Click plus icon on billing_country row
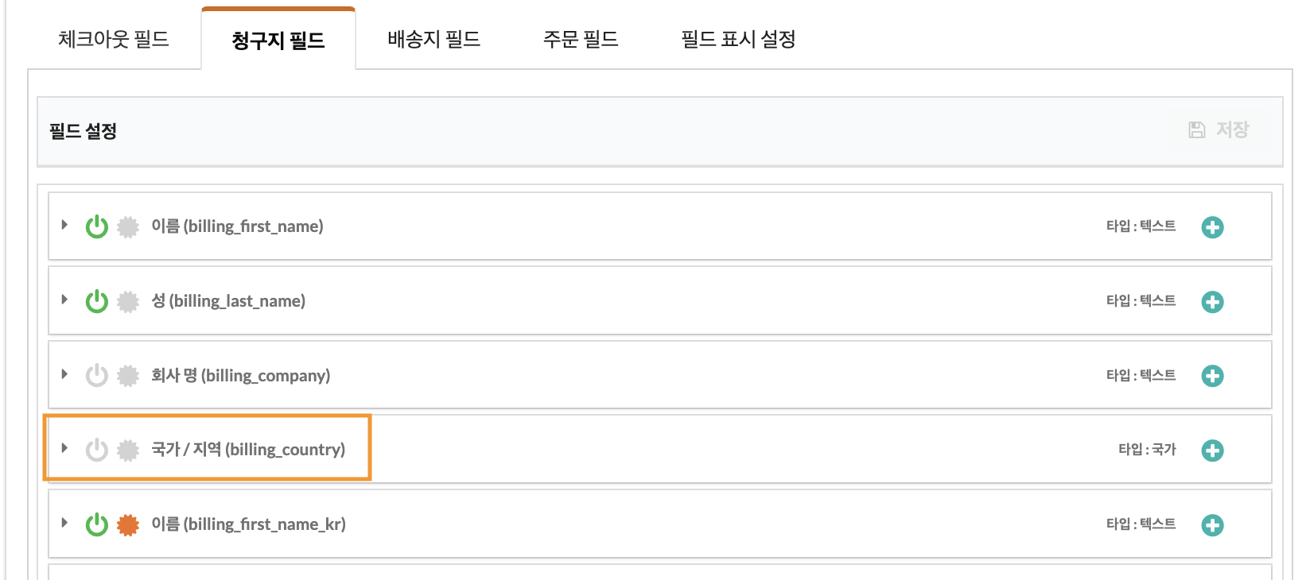The height and width of the screenshot is (580, 1306). coord(1212,450)
